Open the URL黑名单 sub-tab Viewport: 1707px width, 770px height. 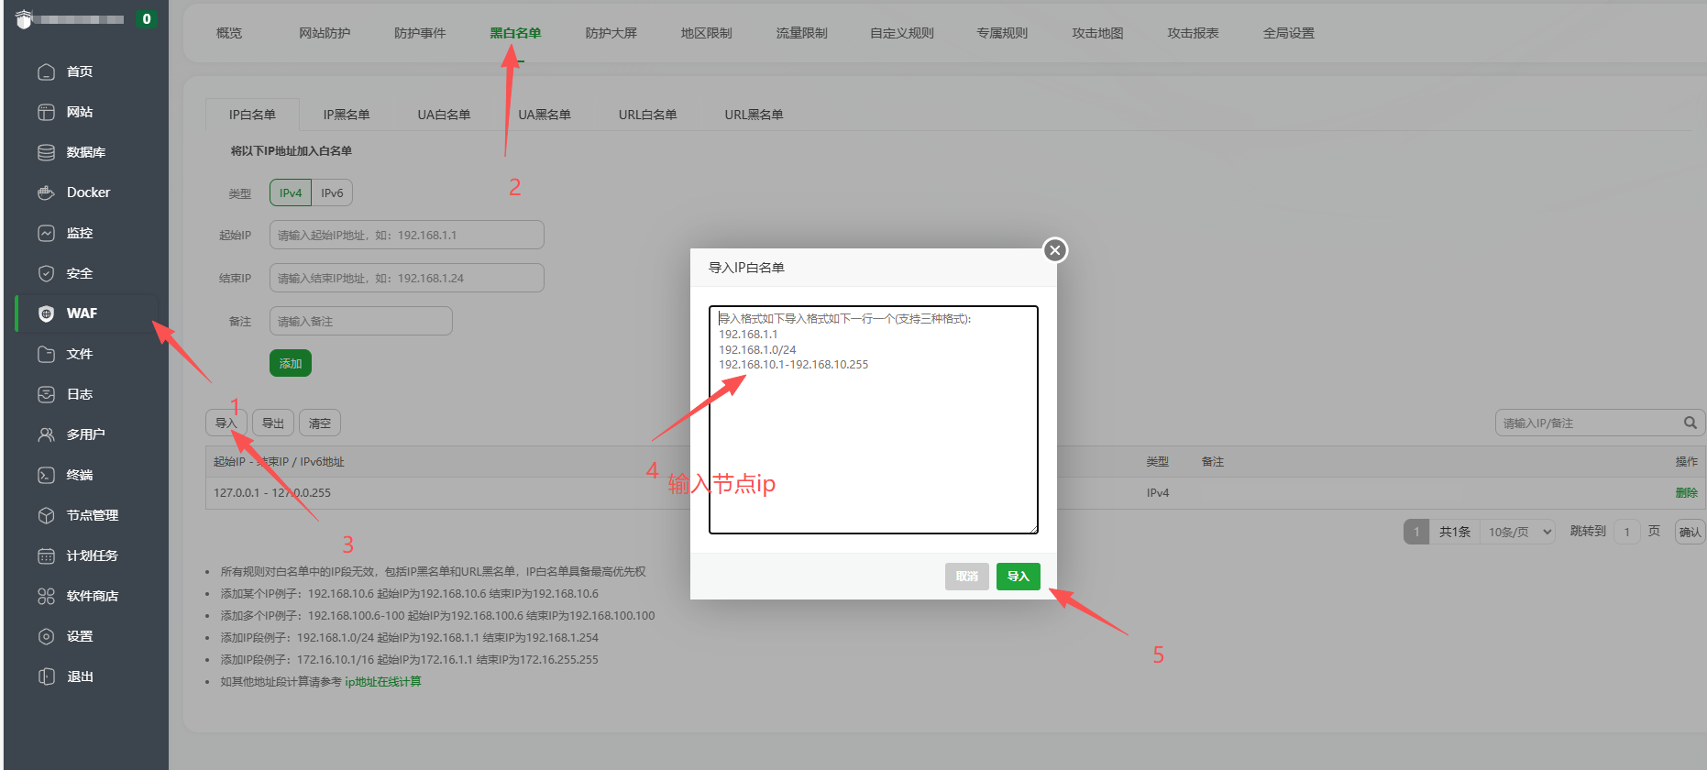coord(754,115)
